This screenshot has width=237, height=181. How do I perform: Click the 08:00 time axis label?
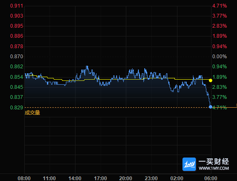(x=24, y=178)
